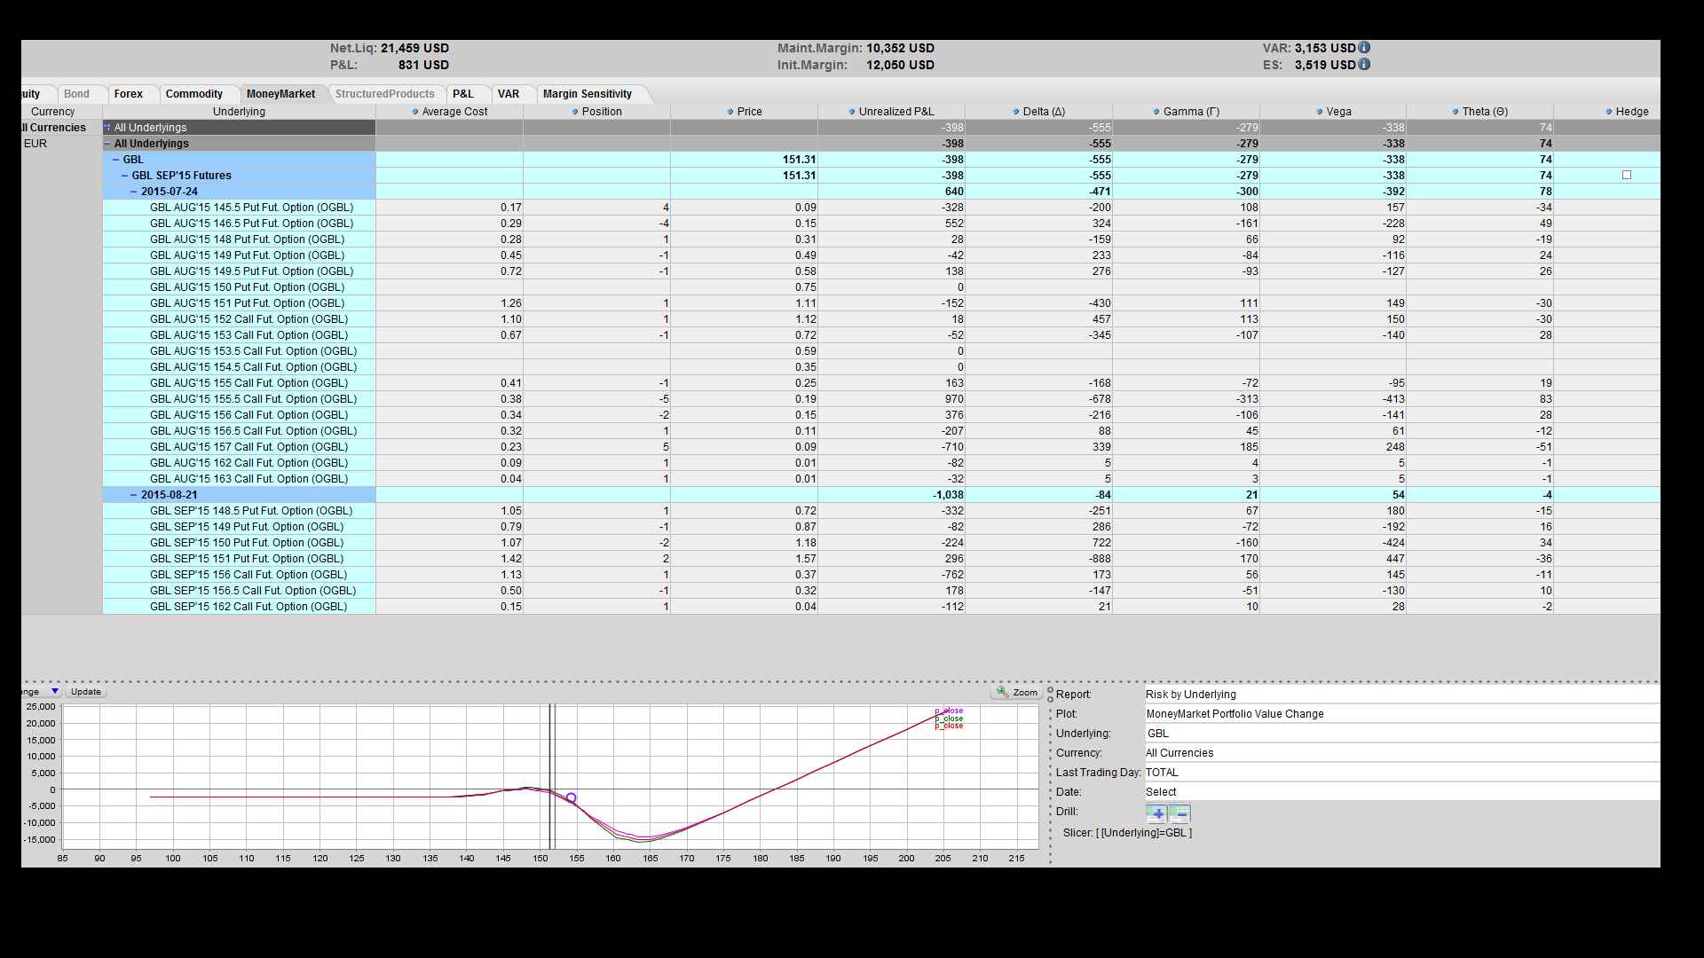Click the -1,038 Unrealized P&L total cell

coord(891,495)
